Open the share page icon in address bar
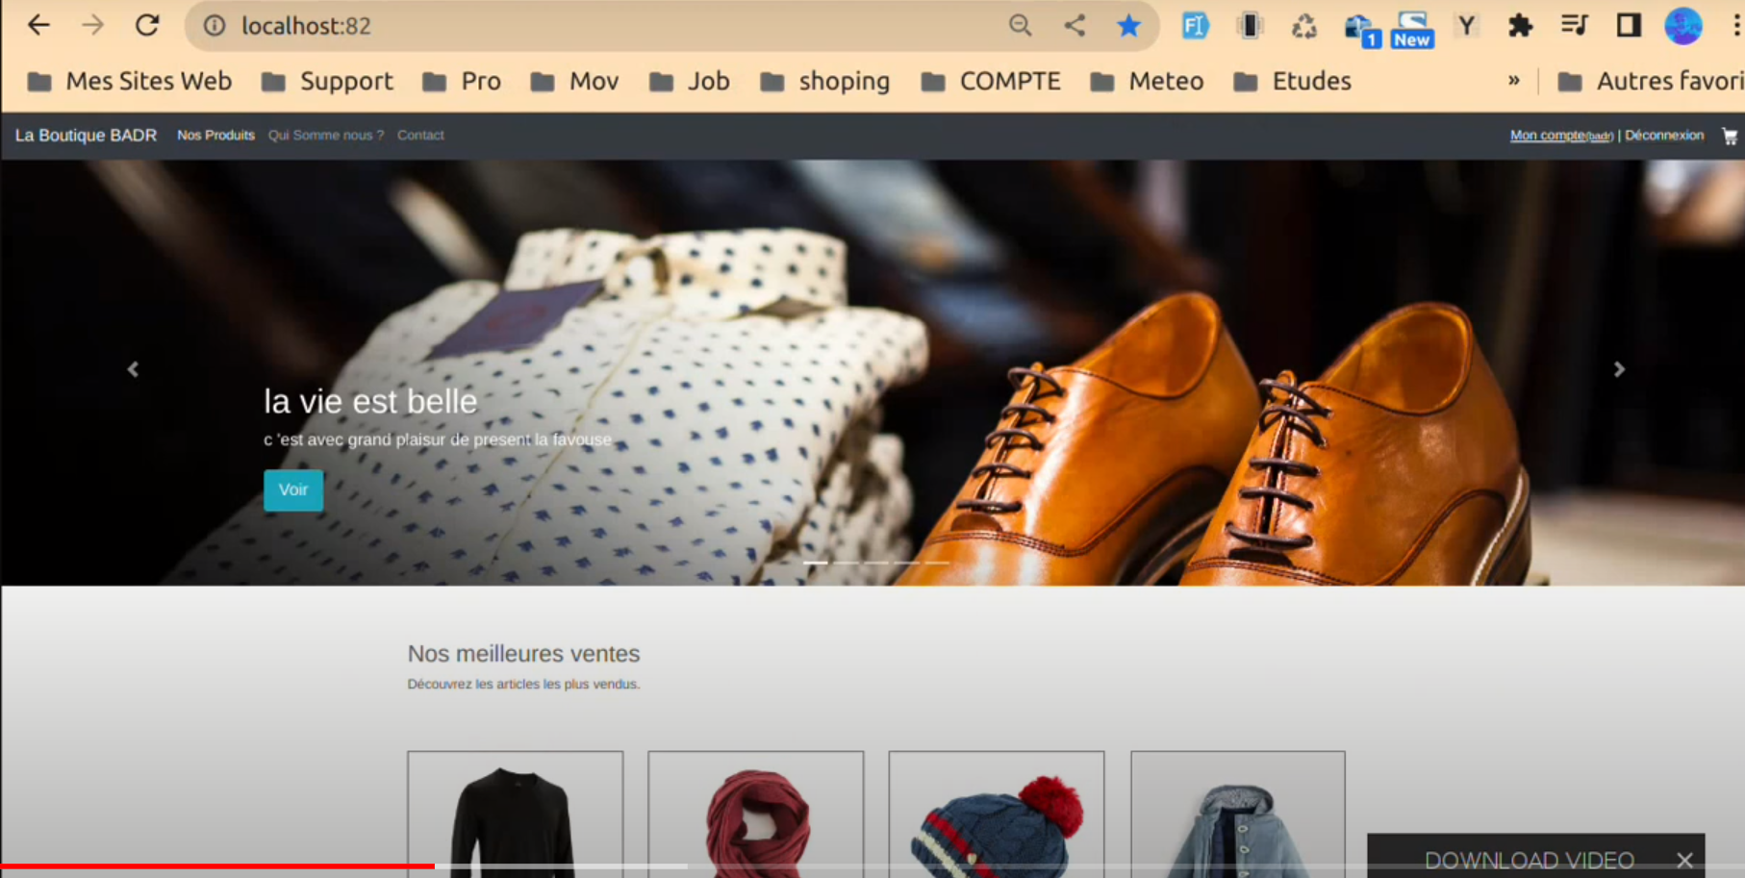Viewport: 1745px width, 878px height. pyautogui.click(x=1075, y=26)
